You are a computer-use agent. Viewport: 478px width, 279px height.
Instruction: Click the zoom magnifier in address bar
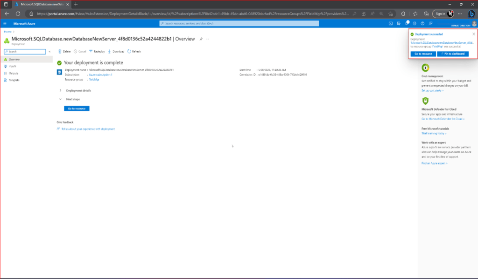[381, 14]
